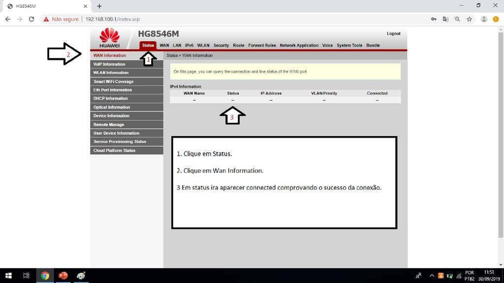Viewport: 504px width, 283px height.
Task: Open Remote Manage in the sidebar
Action: coord(126,124)
